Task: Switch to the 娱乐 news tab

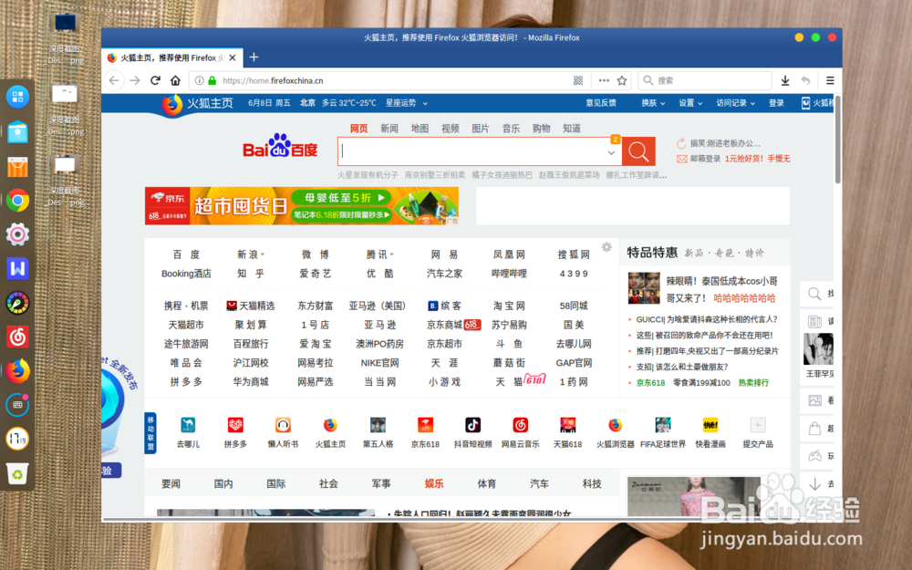Action: coord(434,483)
